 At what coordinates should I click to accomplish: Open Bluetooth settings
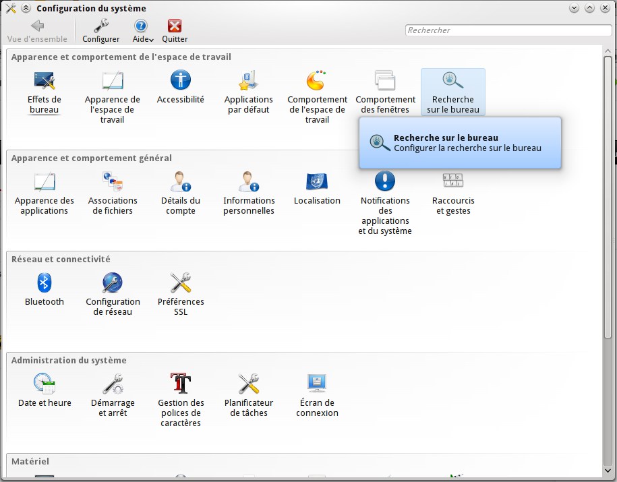tap(44, 290)
